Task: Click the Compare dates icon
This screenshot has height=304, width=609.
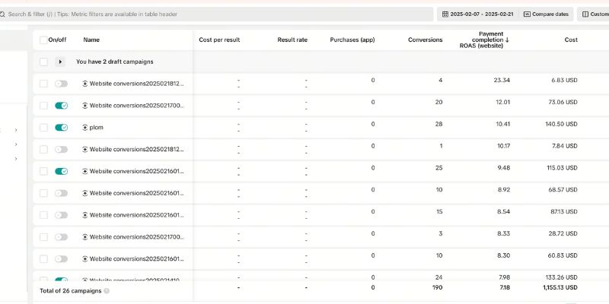Action: click(527, 14)
